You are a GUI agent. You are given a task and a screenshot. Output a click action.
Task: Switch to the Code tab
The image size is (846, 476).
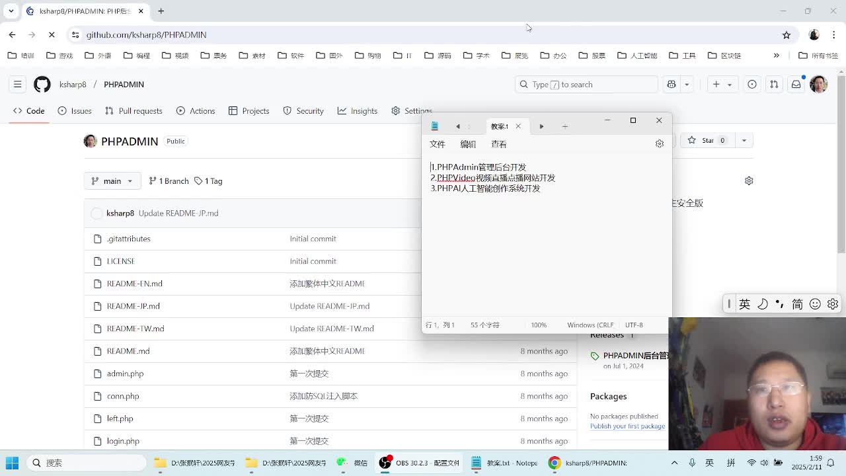[x=29, y=110]
